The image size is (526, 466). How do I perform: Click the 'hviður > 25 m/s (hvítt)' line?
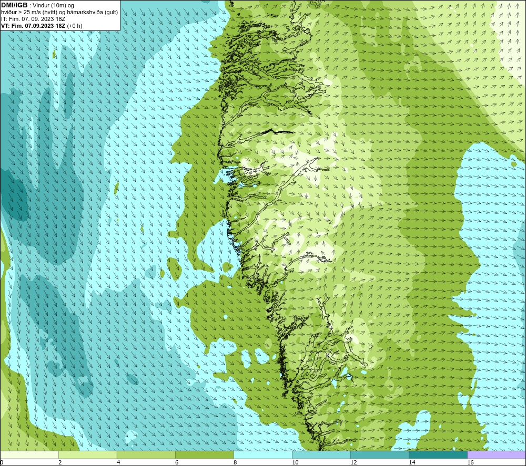point(29,12)
